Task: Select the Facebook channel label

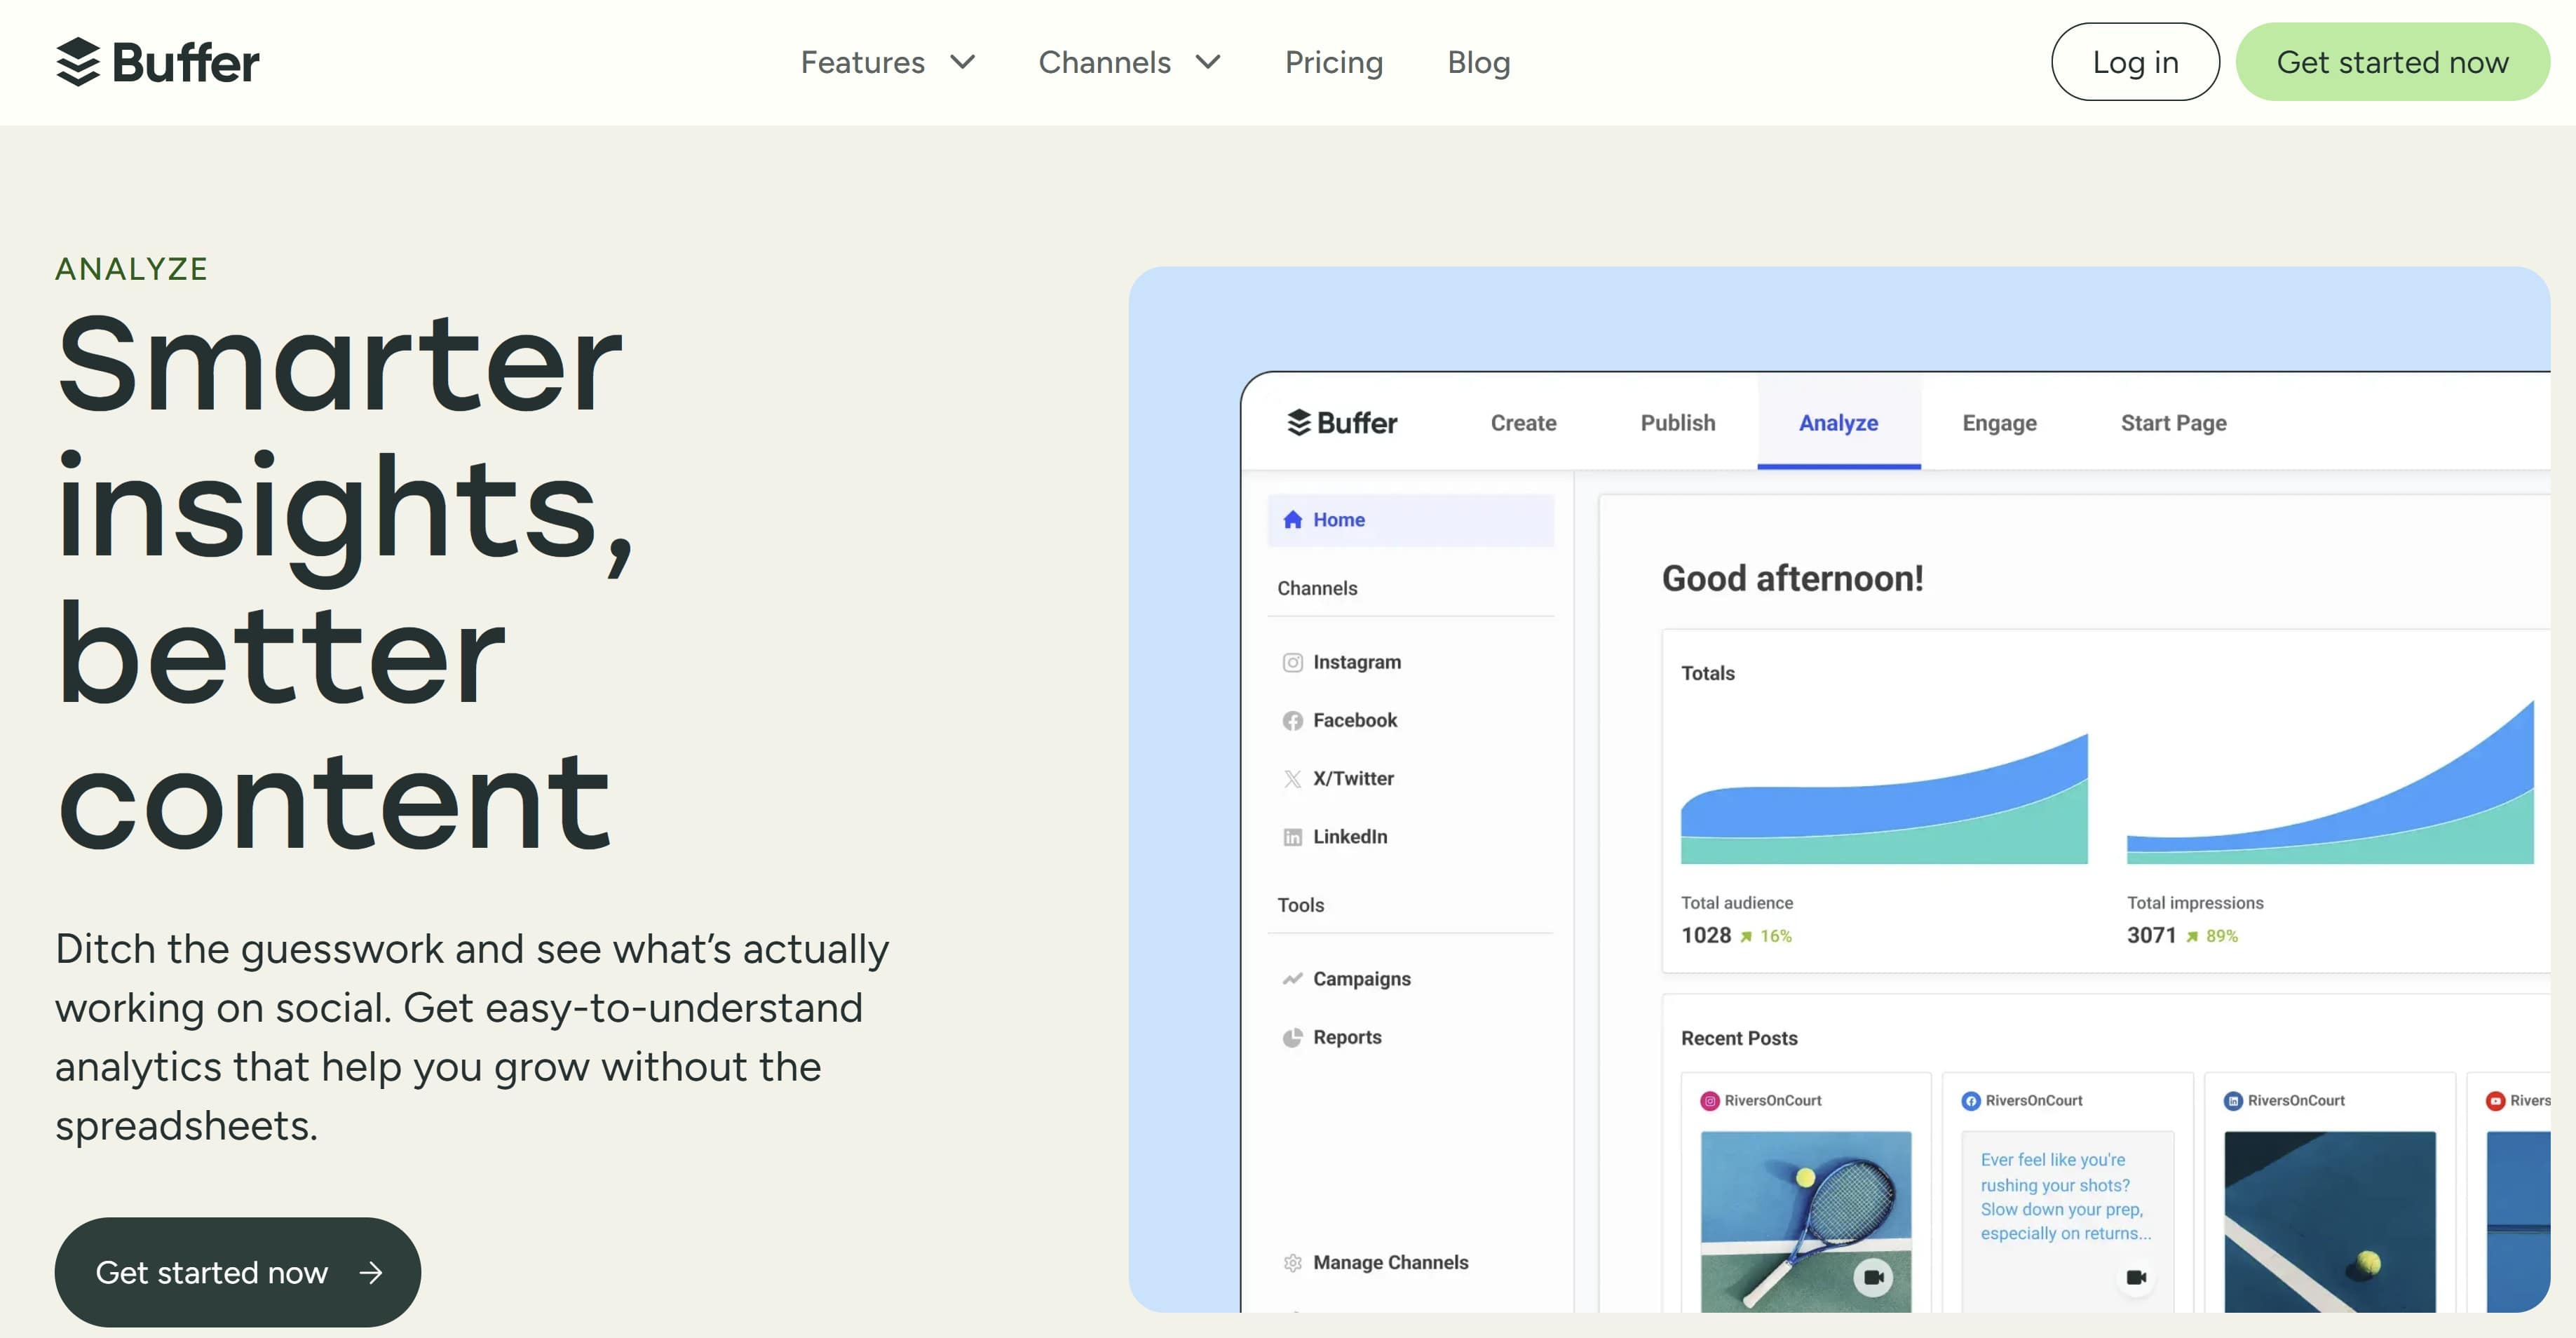Action: point(1354,720)
